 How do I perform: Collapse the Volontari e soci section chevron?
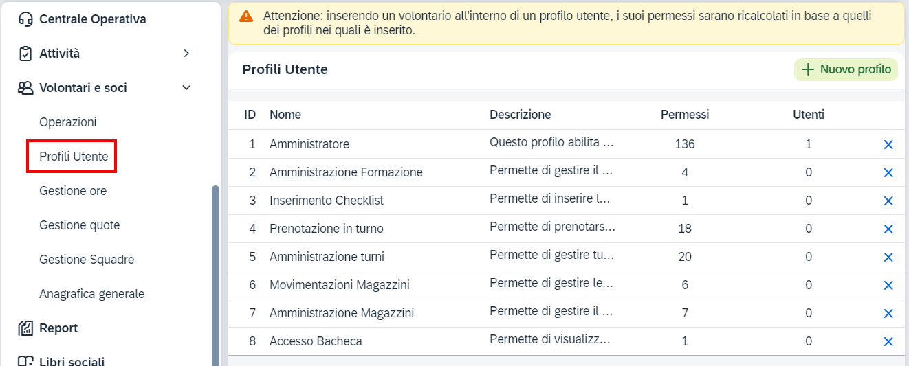186,88
